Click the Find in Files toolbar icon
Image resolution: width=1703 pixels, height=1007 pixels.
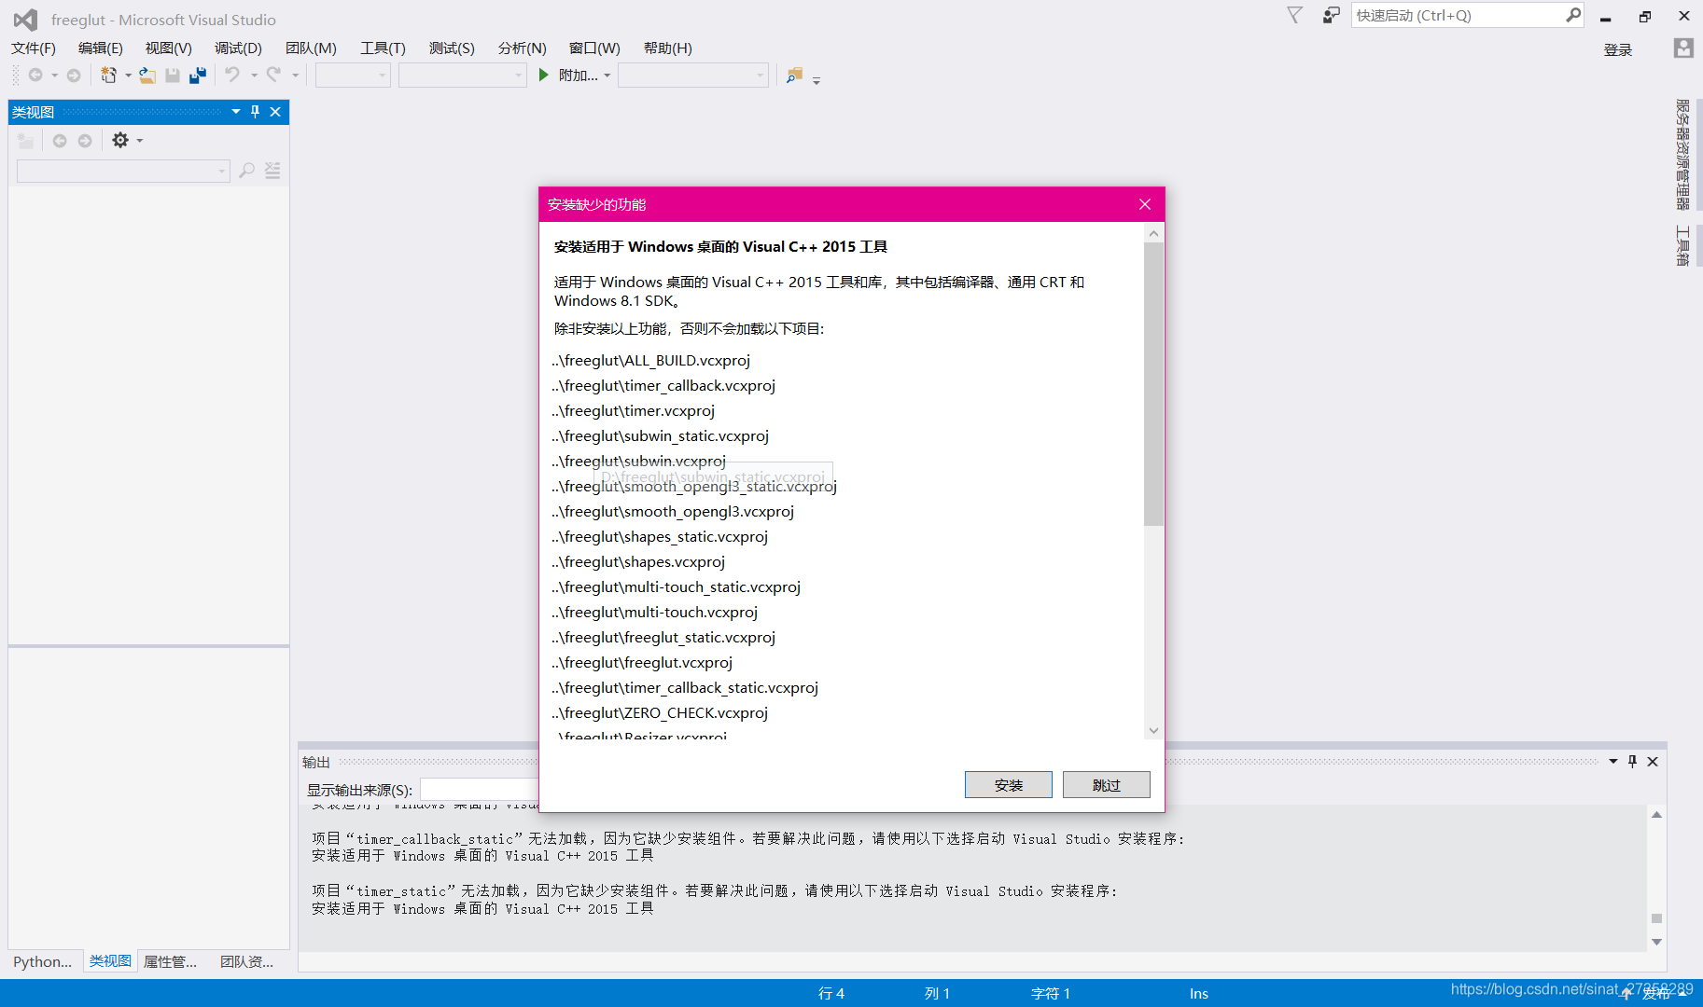point(794,75)
